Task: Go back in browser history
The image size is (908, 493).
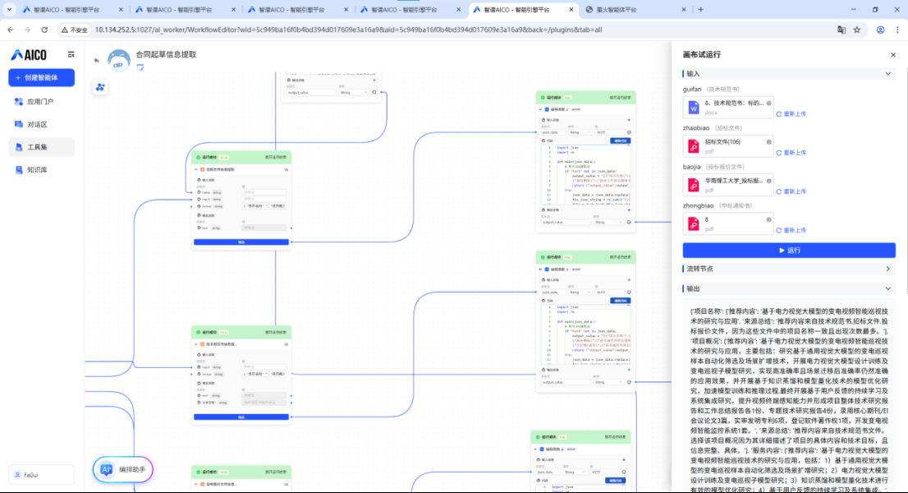Action: (11, 30)
